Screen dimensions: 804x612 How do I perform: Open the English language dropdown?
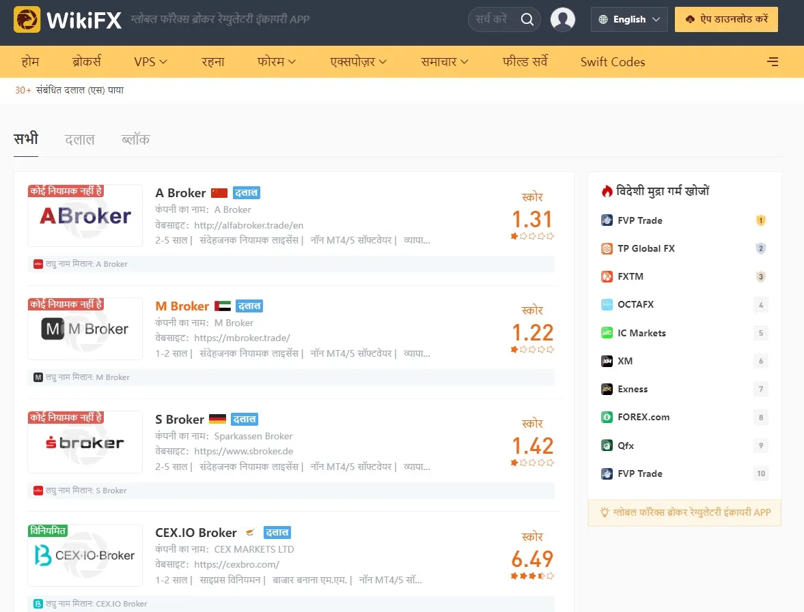[629, 20]
